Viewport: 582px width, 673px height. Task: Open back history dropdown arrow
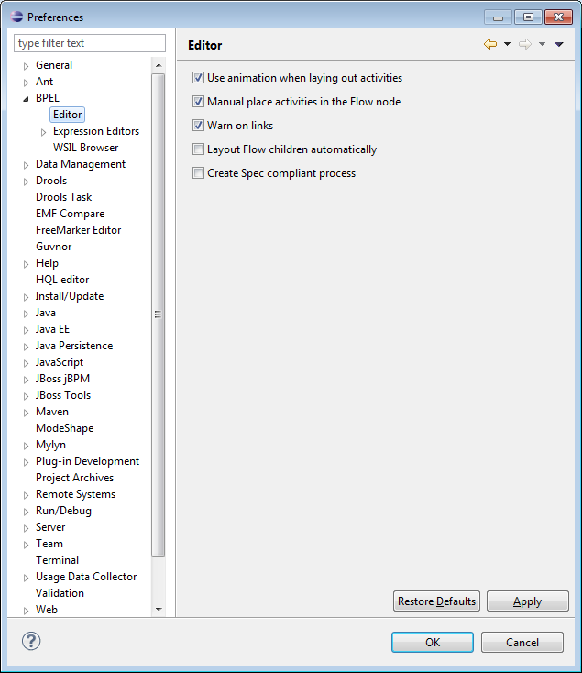click(507, 44)
